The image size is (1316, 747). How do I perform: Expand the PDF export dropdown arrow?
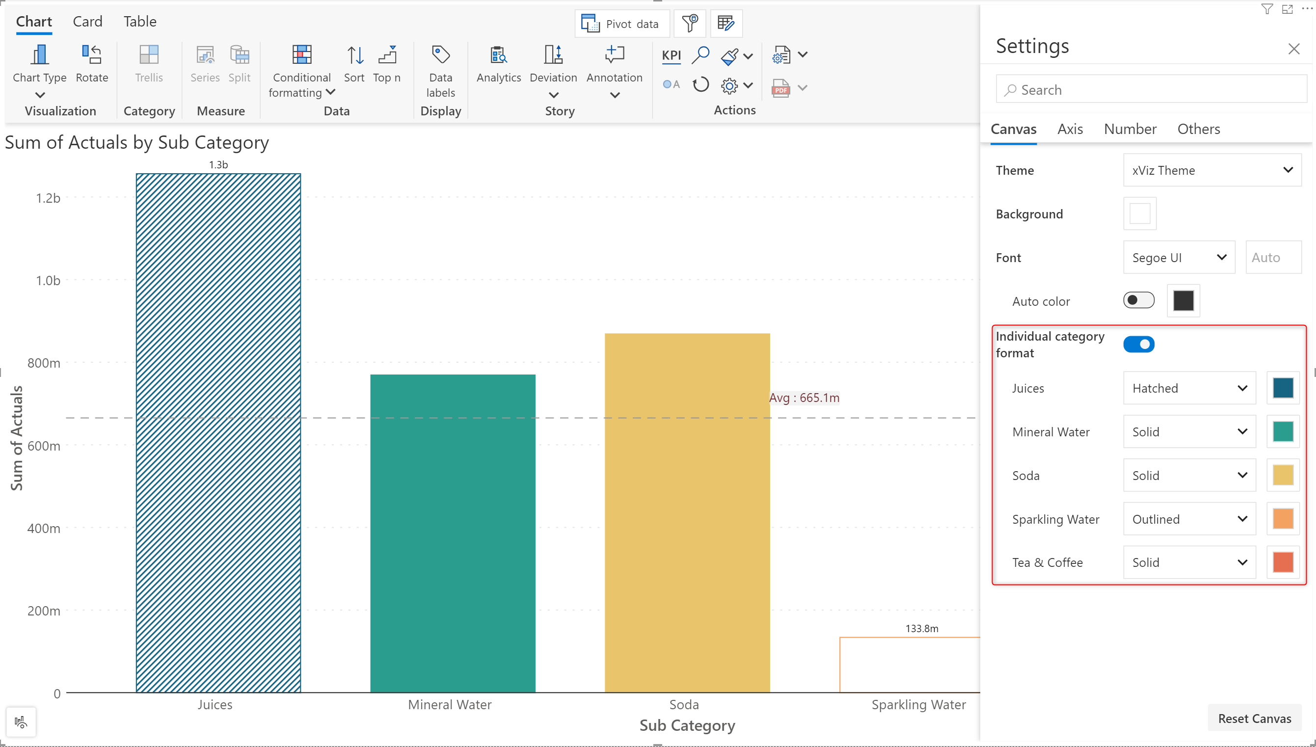click(x=803, y=88)
